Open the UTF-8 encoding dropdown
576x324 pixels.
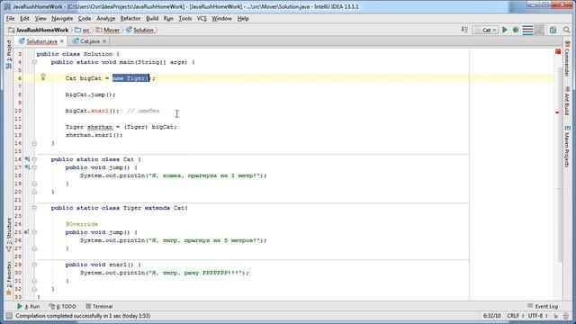coord(538,316)
